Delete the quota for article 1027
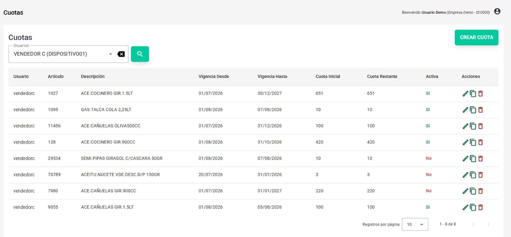This screenshot has width=511, height=237. pyautogui.click(x=481, y=93)
